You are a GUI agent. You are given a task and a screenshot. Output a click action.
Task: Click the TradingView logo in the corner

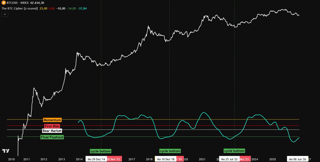pos(5,151)
